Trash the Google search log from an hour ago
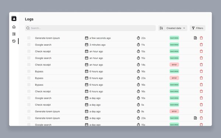Viewport: 221px width, 138px height. tap(201, 58)
